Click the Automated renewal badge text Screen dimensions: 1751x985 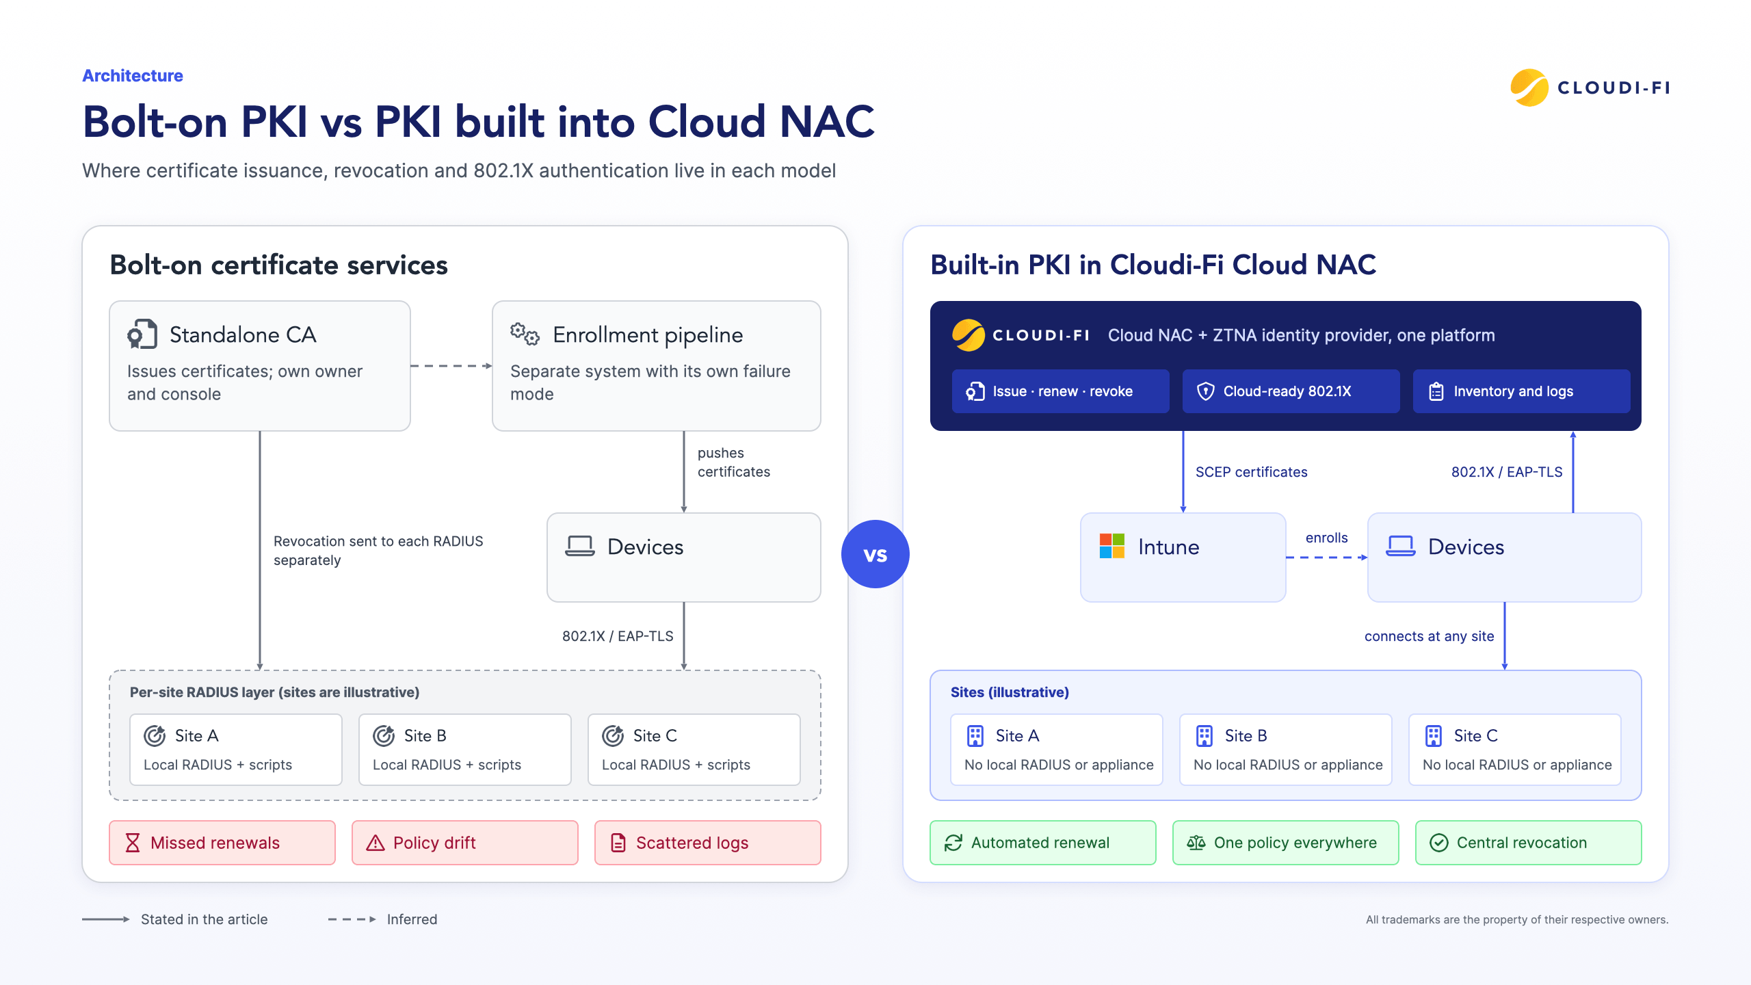pos(1040,843)
